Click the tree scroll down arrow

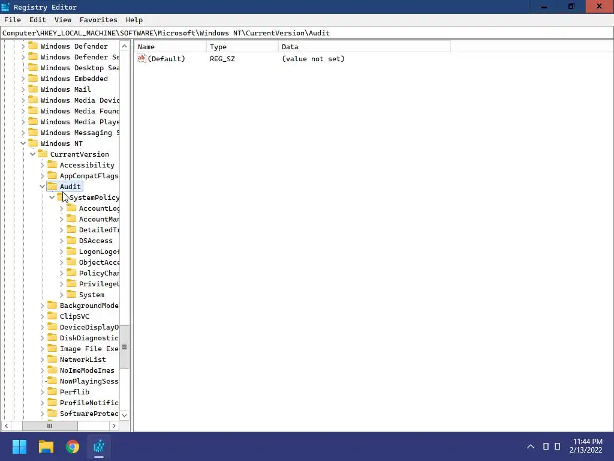click(125, 415)
